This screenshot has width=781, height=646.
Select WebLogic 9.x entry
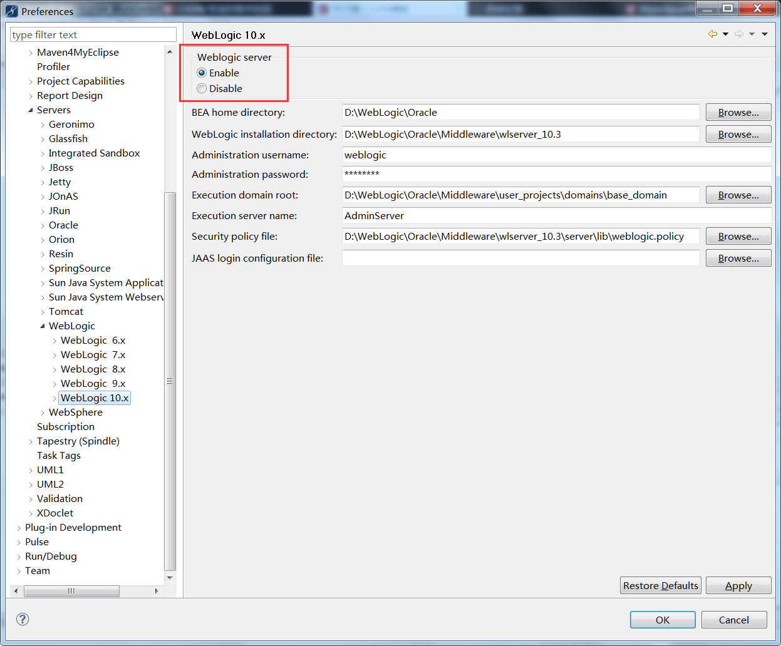click(x=93, y=384)
